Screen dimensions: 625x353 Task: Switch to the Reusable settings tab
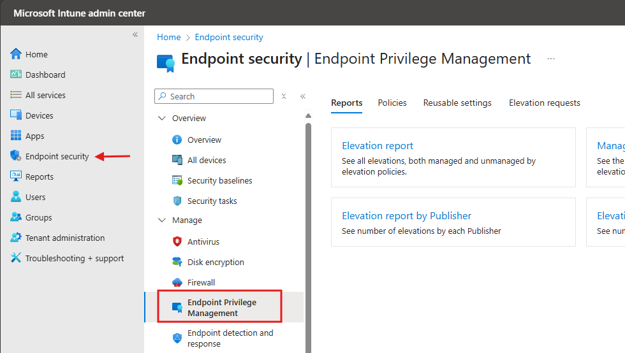pos(457,103)
